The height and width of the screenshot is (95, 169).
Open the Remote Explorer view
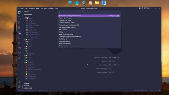(x=19, y=38)
